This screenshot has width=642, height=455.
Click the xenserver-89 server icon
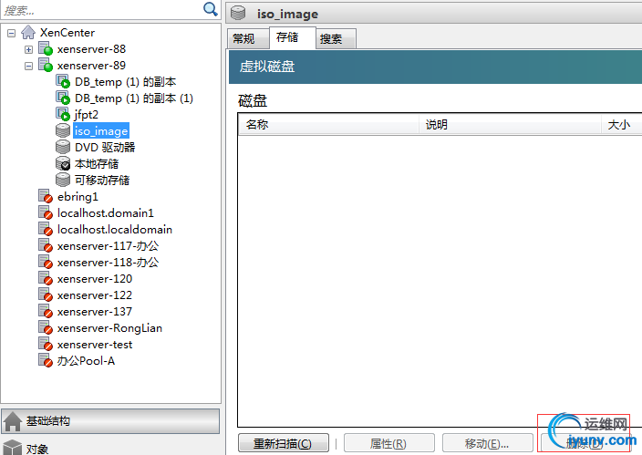point(46,65)
